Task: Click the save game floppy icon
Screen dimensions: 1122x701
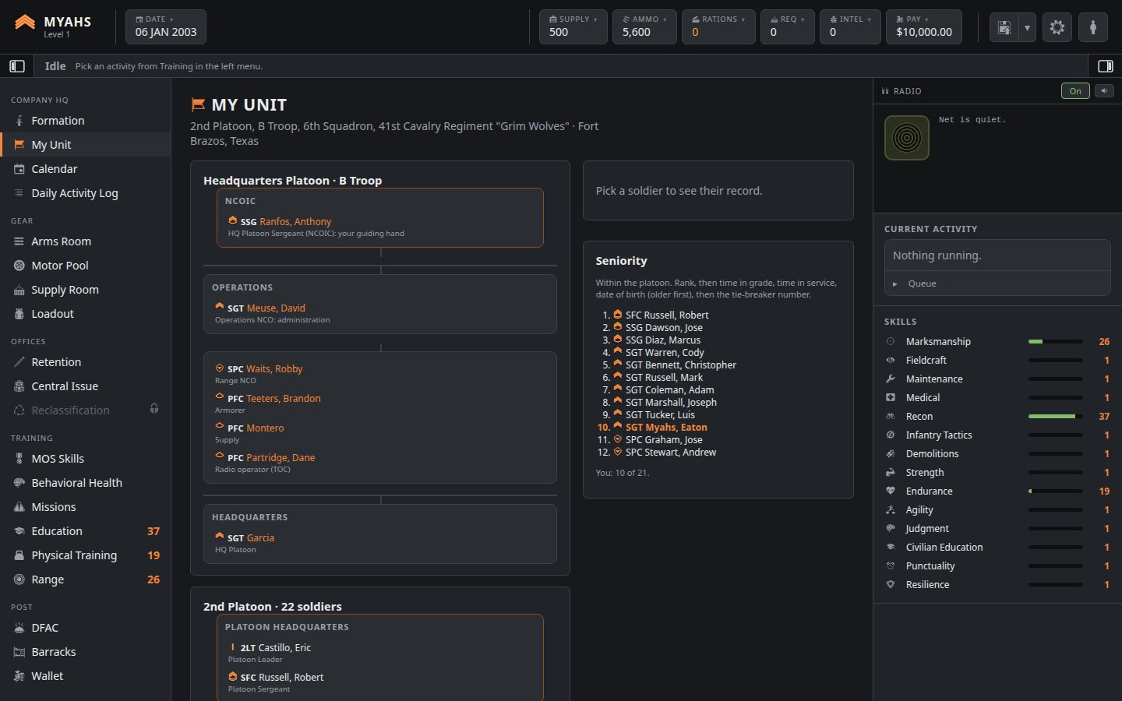Action: click(x=1004, y=27)
